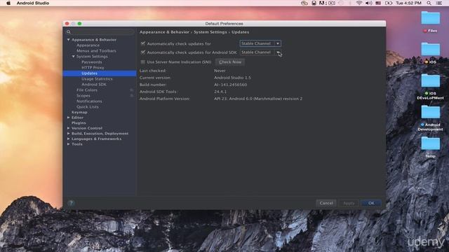Expand the Editor node

(x=69, y=118)
